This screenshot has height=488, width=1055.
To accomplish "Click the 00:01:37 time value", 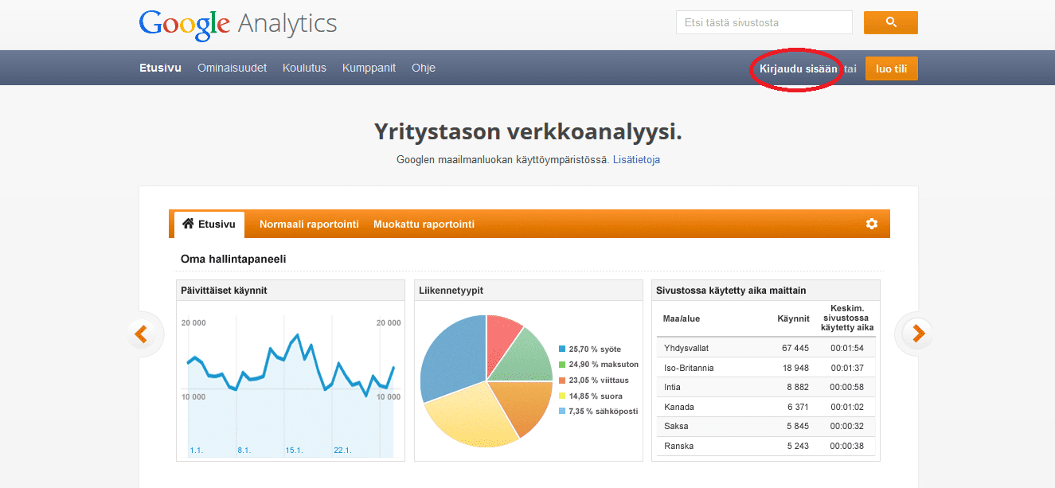I will [x=847, y=368].
